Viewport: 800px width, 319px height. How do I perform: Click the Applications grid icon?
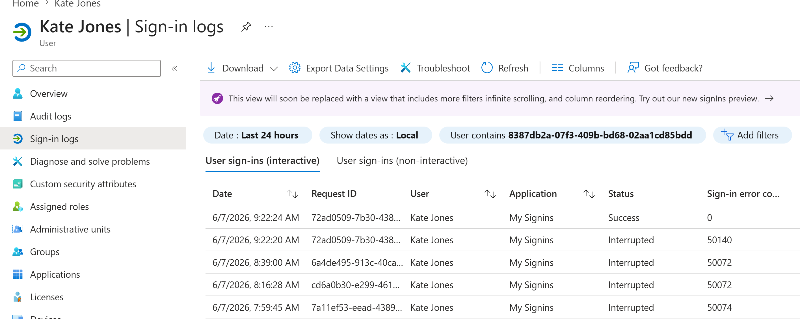[18, 274]
